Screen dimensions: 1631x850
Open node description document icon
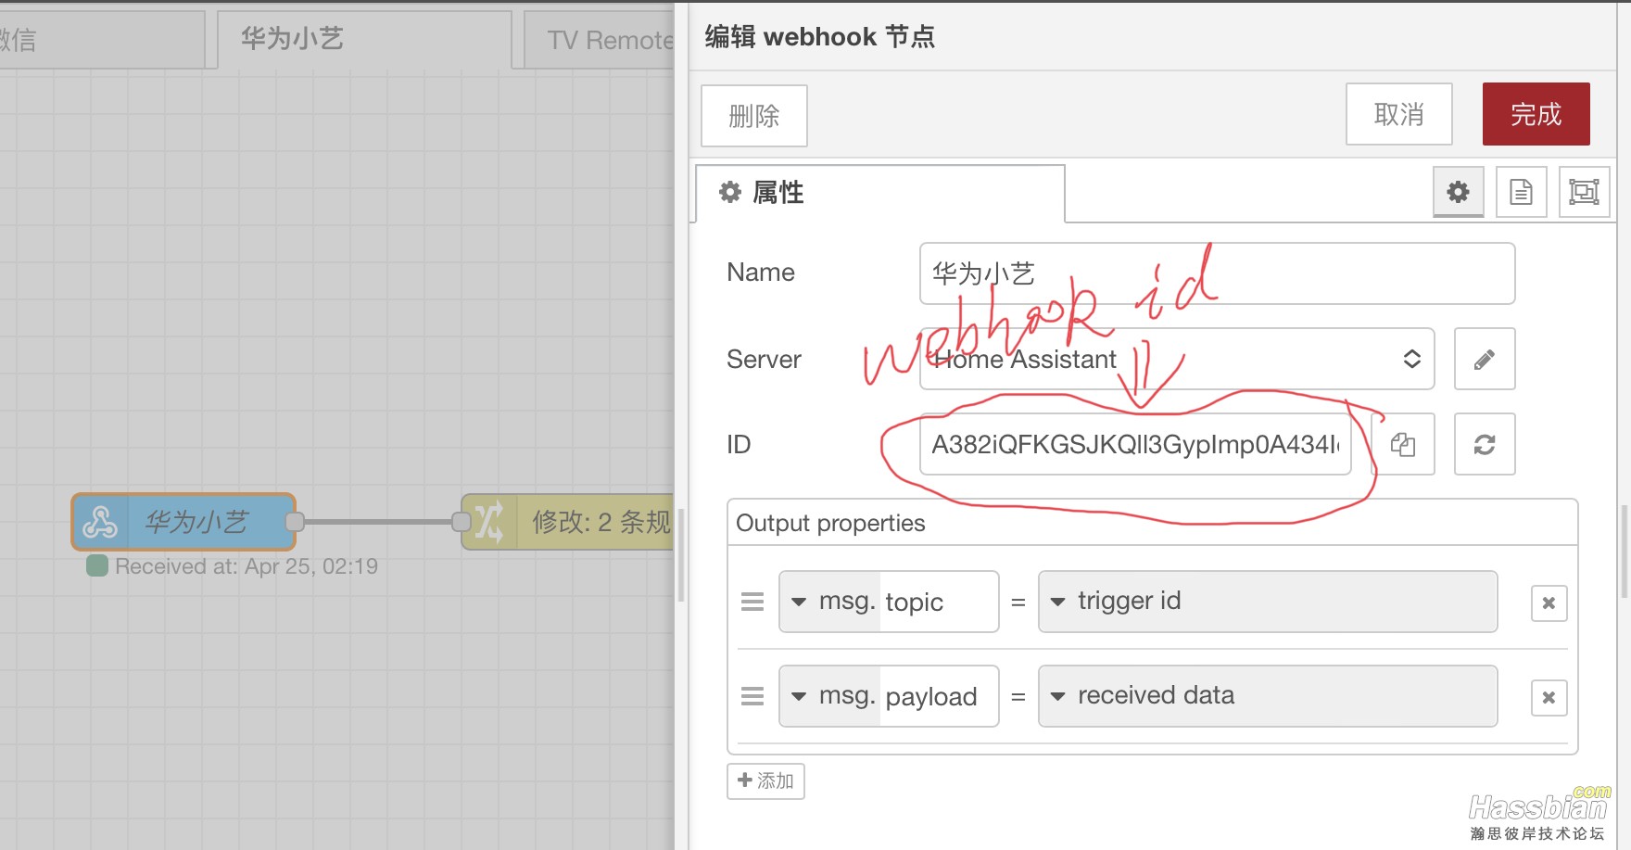[x=1521, y=192]
